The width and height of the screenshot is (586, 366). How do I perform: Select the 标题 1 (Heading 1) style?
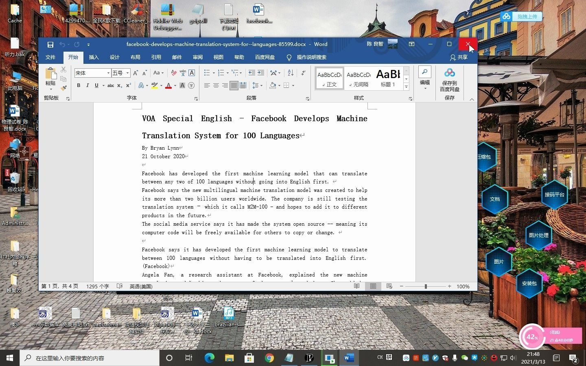tap(388, 78)
